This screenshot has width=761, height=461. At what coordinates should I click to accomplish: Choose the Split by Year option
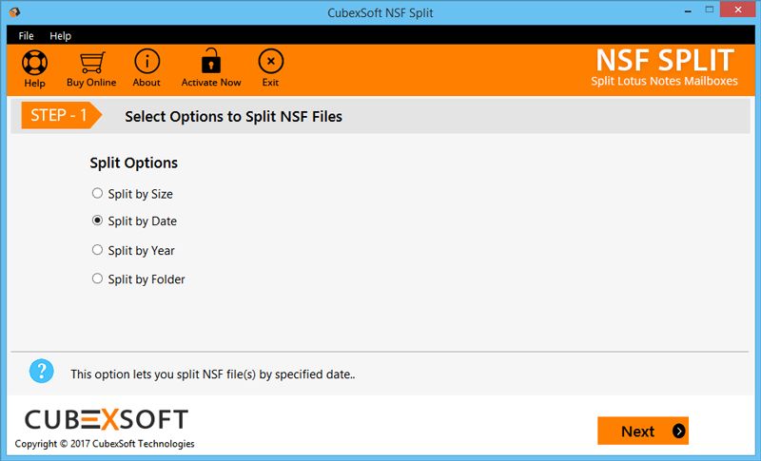pyautogui.click(x=133, y=250)
